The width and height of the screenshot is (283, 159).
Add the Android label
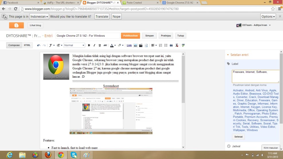(250, 90)
